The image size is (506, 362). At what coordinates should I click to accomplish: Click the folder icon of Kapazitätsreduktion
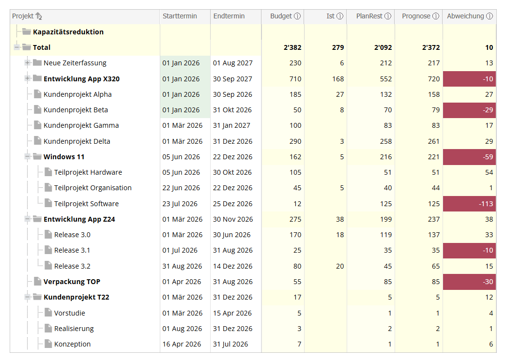(27, 32)
